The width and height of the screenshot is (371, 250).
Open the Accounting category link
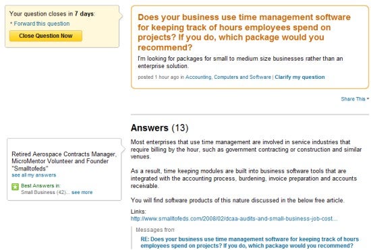198,77
